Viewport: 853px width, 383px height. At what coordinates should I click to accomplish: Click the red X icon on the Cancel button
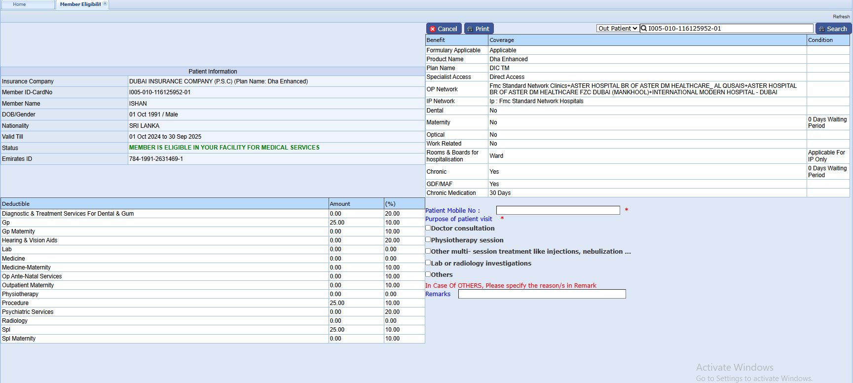tap(433, 29)
